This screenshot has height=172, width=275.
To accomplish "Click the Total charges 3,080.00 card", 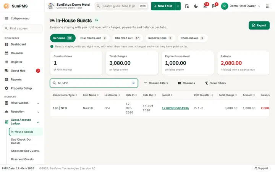I will (x=132, y=63).
